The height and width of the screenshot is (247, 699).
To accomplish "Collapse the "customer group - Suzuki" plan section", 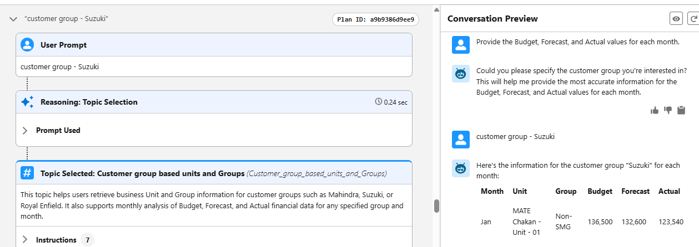I will click(x=13, y=19).
